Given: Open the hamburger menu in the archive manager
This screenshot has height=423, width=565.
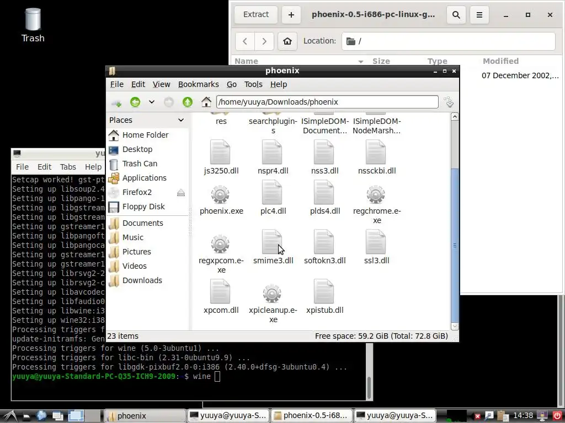Looking at the screenshot, I should pos(479,15).
